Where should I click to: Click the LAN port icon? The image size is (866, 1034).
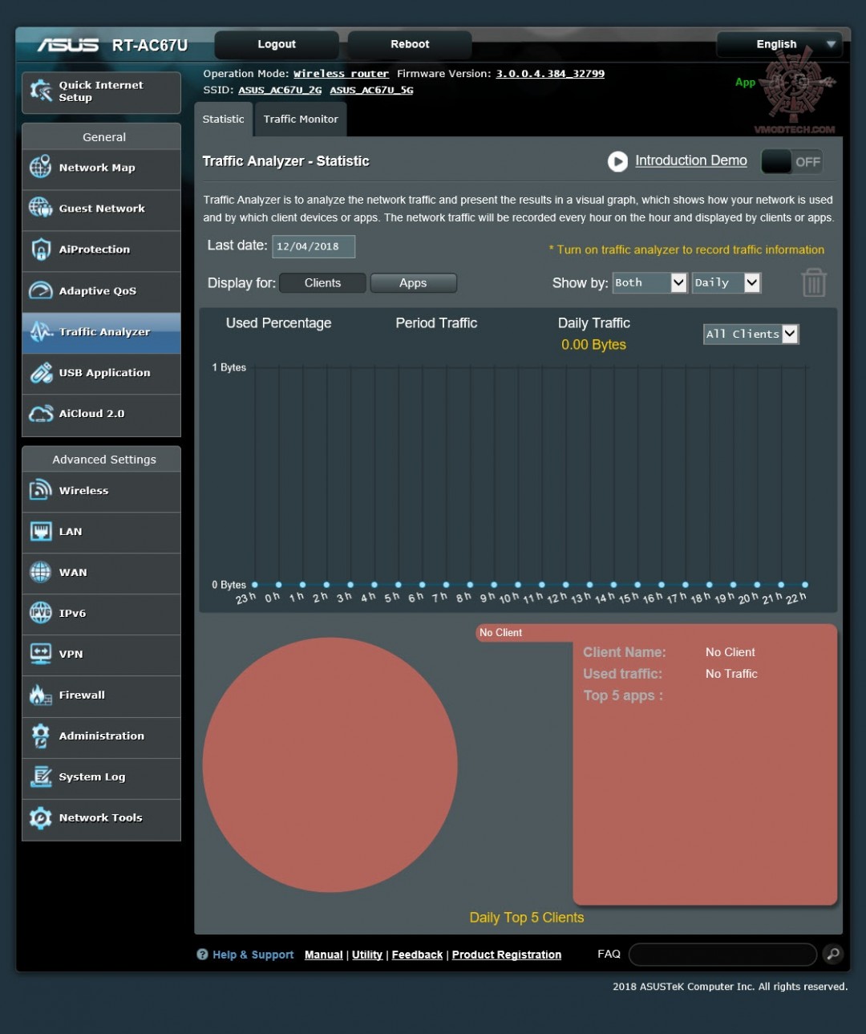[x=41, y=531]
